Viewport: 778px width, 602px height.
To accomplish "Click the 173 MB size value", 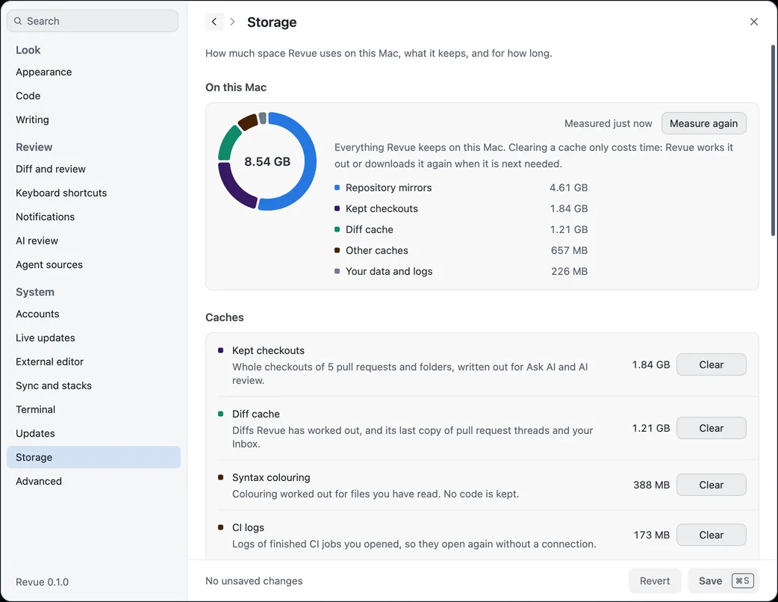I will (x=652, y=535).
